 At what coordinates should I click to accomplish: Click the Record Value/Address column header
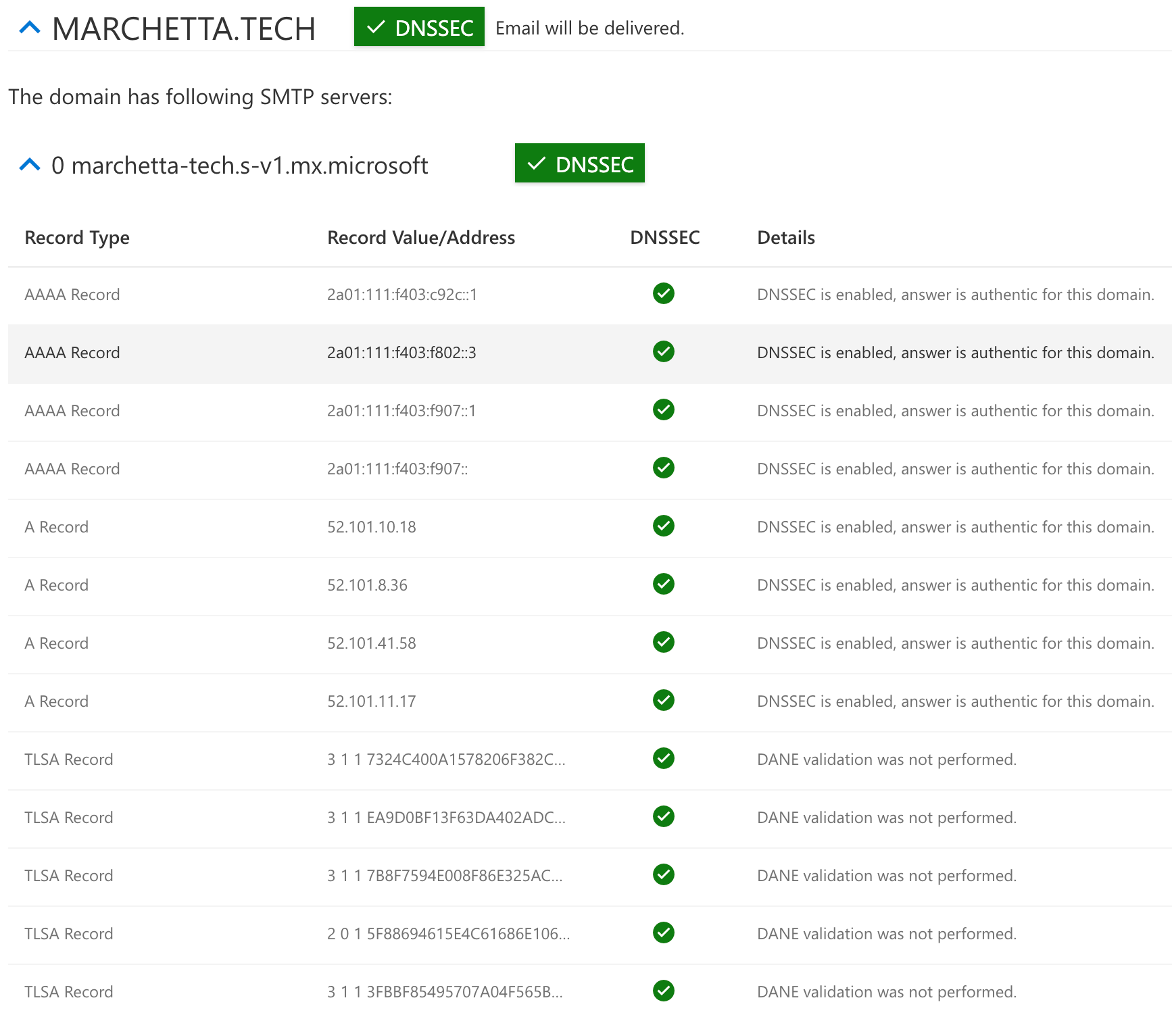tap(421, 238)
